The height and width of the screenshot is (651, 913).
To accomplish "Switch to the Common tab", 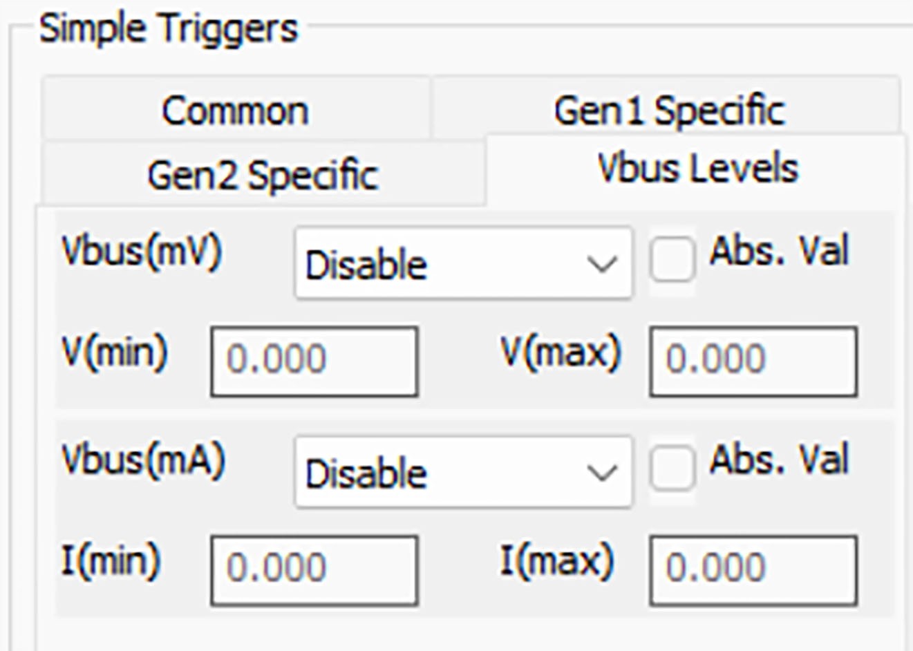I will pyautogui.click(x=235, y=110).
